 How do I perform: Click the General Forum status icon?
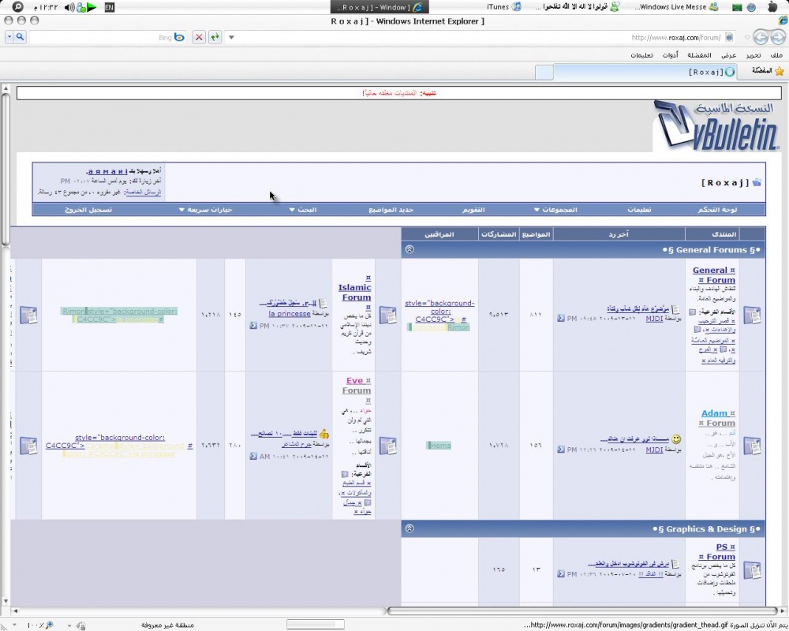click(752, 315)
